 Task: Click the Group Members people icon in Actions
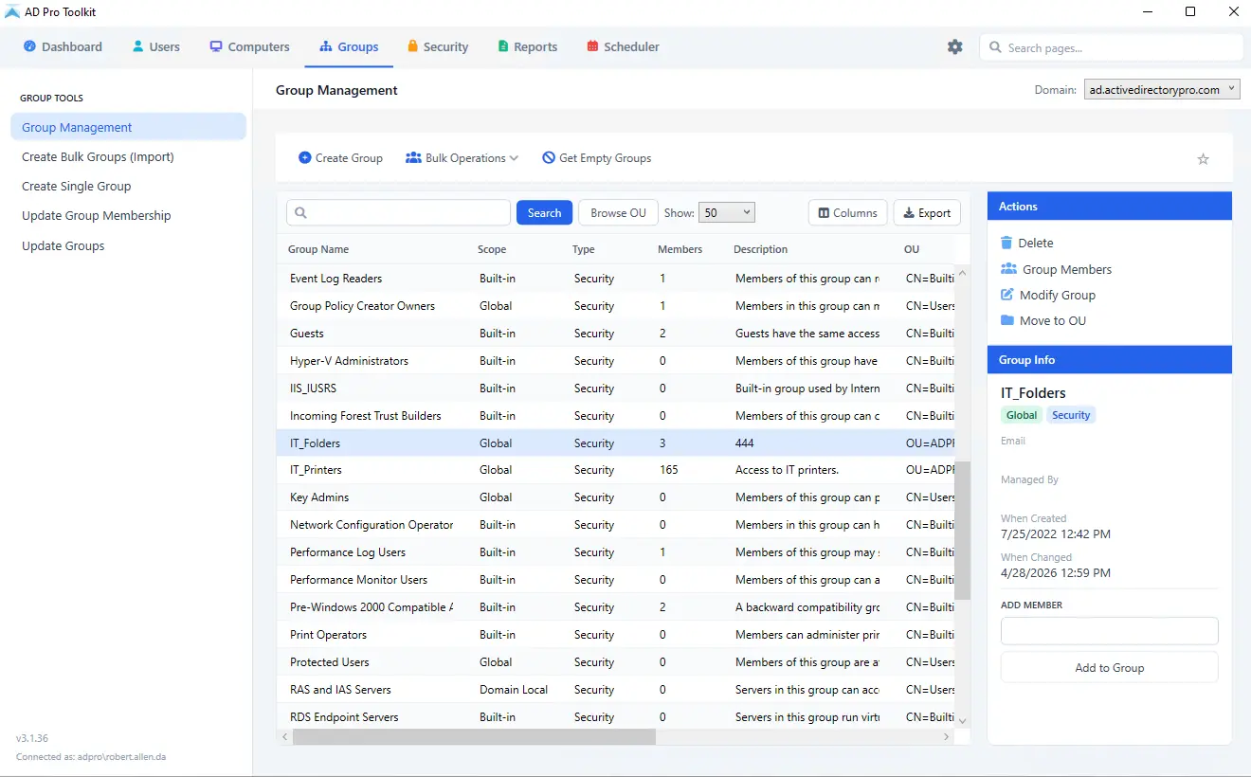[1008, 269]
